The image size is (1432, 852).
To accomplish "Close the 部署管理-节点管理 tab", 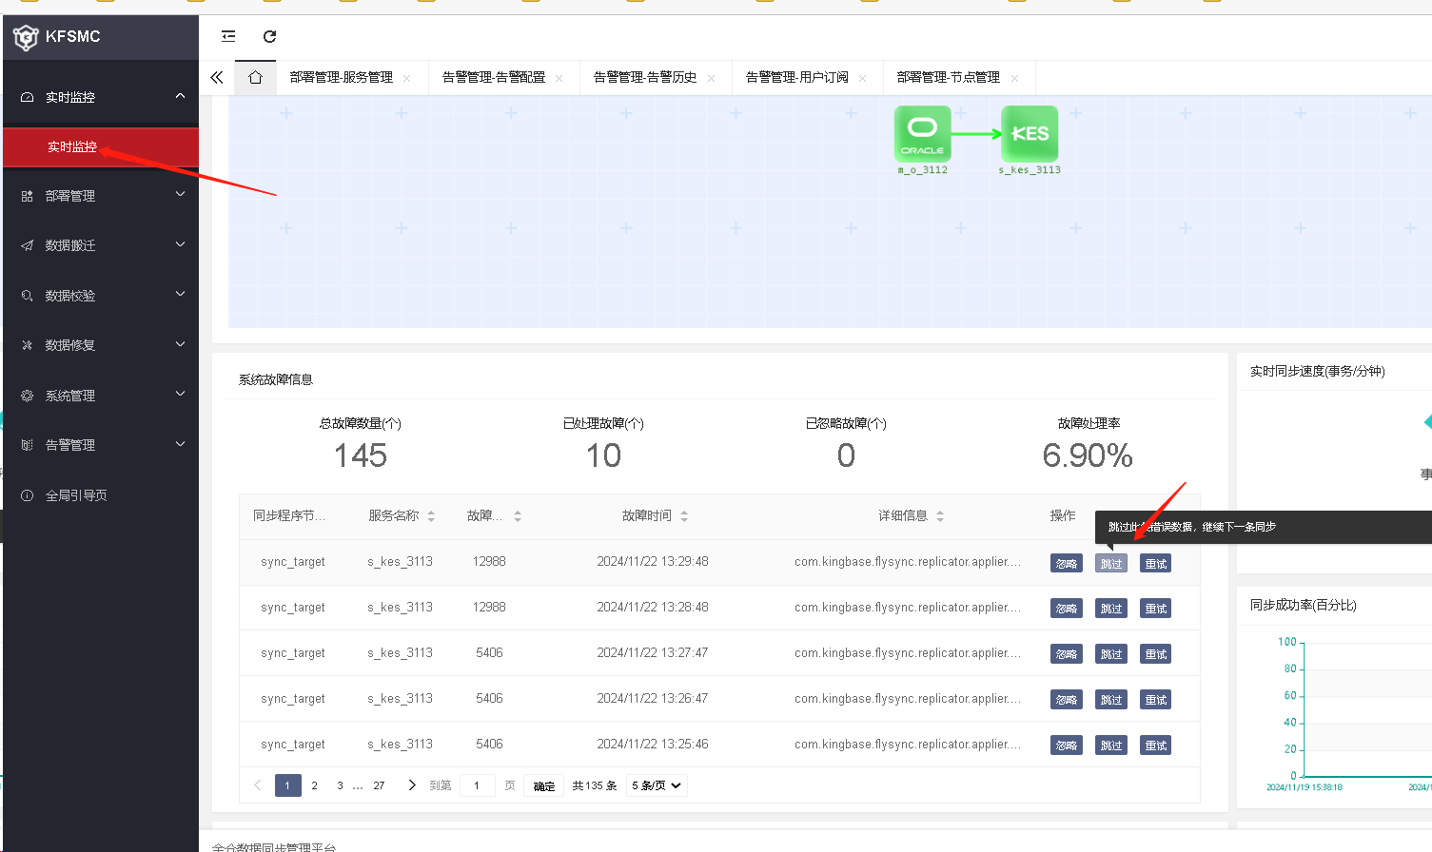I will point(1015,78).
